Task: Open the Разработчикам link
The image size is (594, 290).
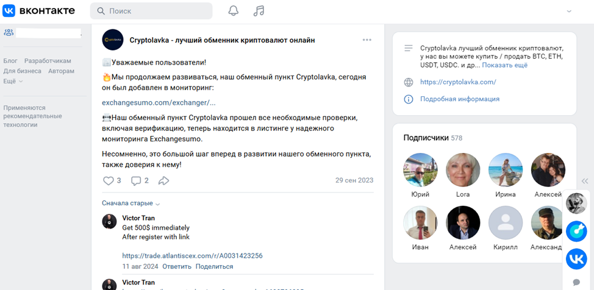Action: (48, 61)
